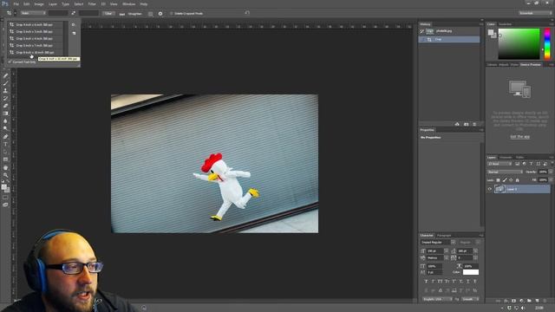This screenshot has width=555, height=312.
Task: Toggle Current Tool Only checkbox
Action: pos(10,62)
